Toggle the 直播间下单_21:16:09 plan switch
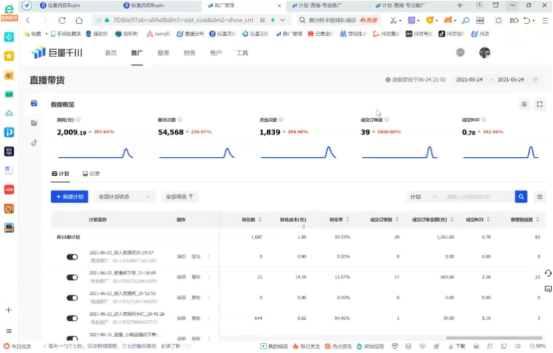This screenshot has width=553, height=353. coord(72,277)
